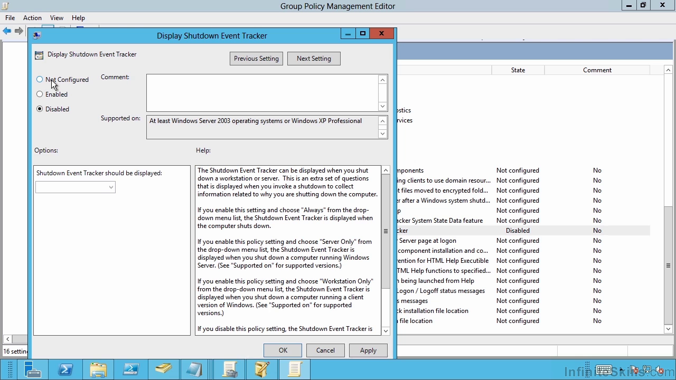
Task: Open the scroll with toolbox taskbar icon
Action: [x=230, y=369]
